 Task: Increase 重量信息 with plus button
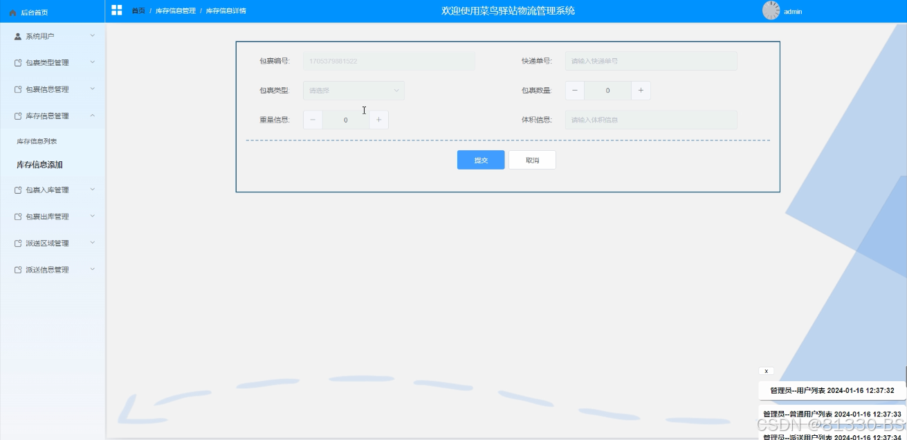[378, 120]
